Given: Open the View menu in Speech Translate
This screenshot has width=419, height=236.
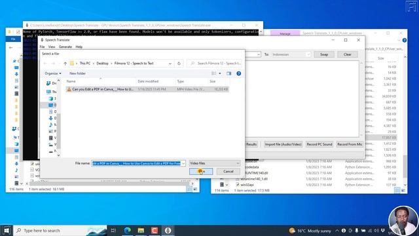Looking at the screenshot, I should (x=52, y=47).
